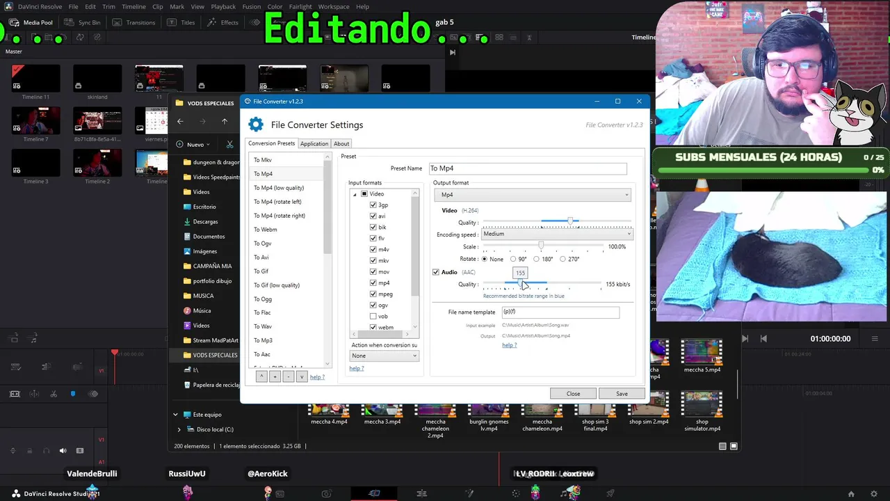Uncheck the mkv input format checkbox
Viewport: 890px width, 501px height.
pyautogui.click(x=373, y=261)
